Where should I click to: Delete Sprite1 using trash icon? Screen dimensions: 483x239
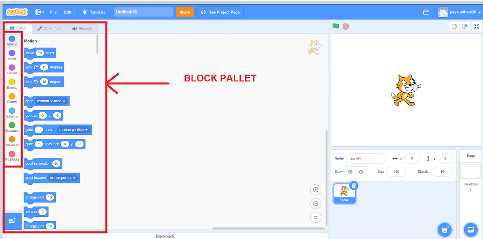[x=353, y=185]
